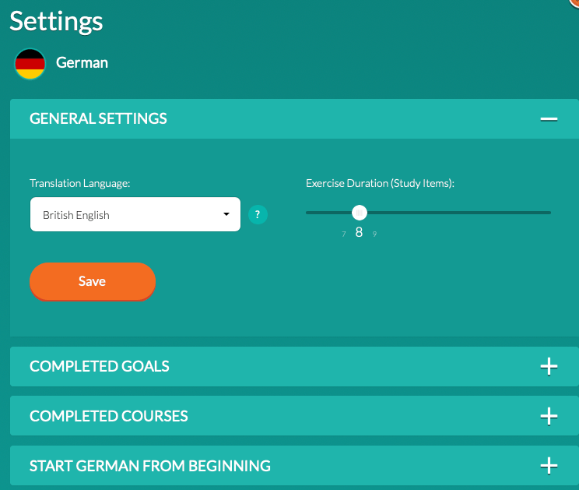Image resolution: width=579 pixels, height=490 pixels.
Task: Expand the Completed Goals section title
Action: point(99,366)
